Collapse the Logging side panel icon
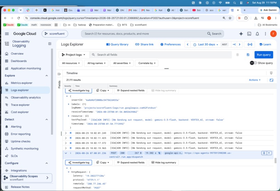The height and width of the screenshot is (191, 280). pyautogui.click(x=50, y=43)
